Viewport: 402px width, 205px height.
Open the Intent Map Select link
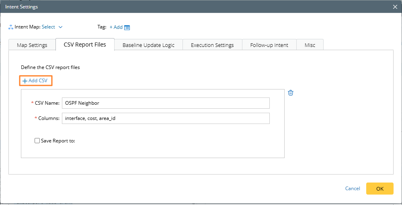48,27
